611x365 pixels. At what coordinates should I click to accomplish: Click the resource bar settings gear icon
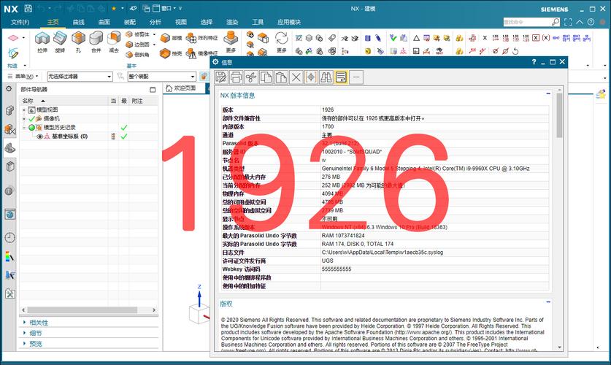pos(9,89)
